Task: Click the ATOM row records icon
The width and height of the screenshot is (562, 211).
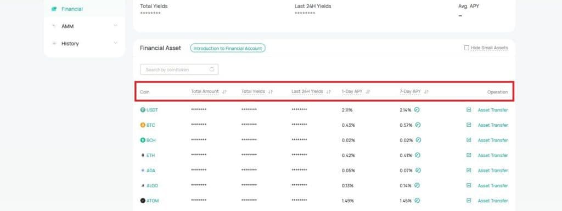Action: coord(469,201)
